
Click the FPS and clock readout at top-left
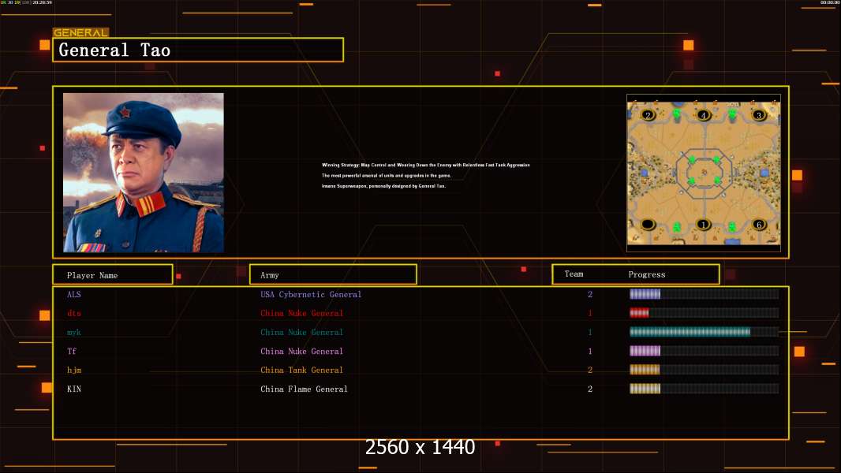(x=26, y=2)
